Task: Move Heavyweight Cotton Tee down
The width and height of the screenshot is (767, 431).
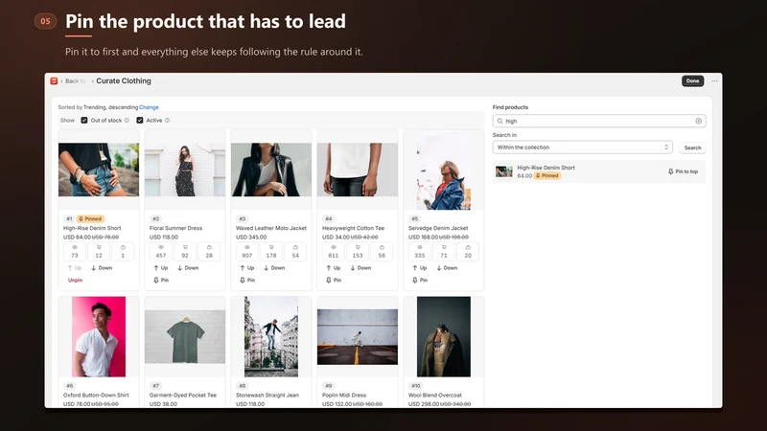Action: click(360, 268)
